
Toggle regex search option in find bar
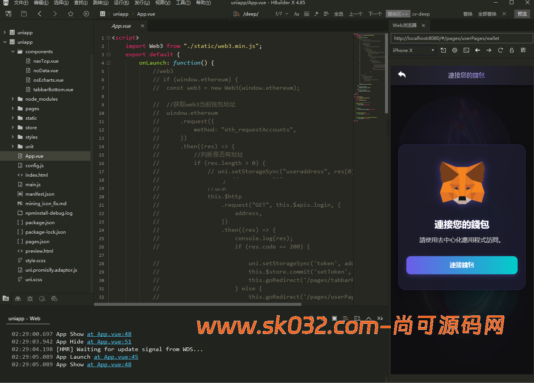(x=316, y=14)
